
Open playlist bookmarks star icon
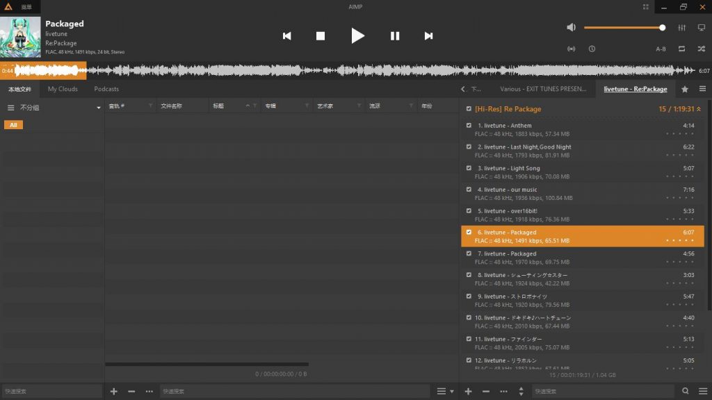click(685, 90)
